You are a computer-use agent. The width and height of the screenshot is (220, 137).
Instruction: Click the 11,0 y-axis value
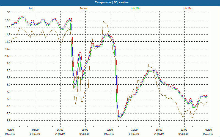[8, 42]
